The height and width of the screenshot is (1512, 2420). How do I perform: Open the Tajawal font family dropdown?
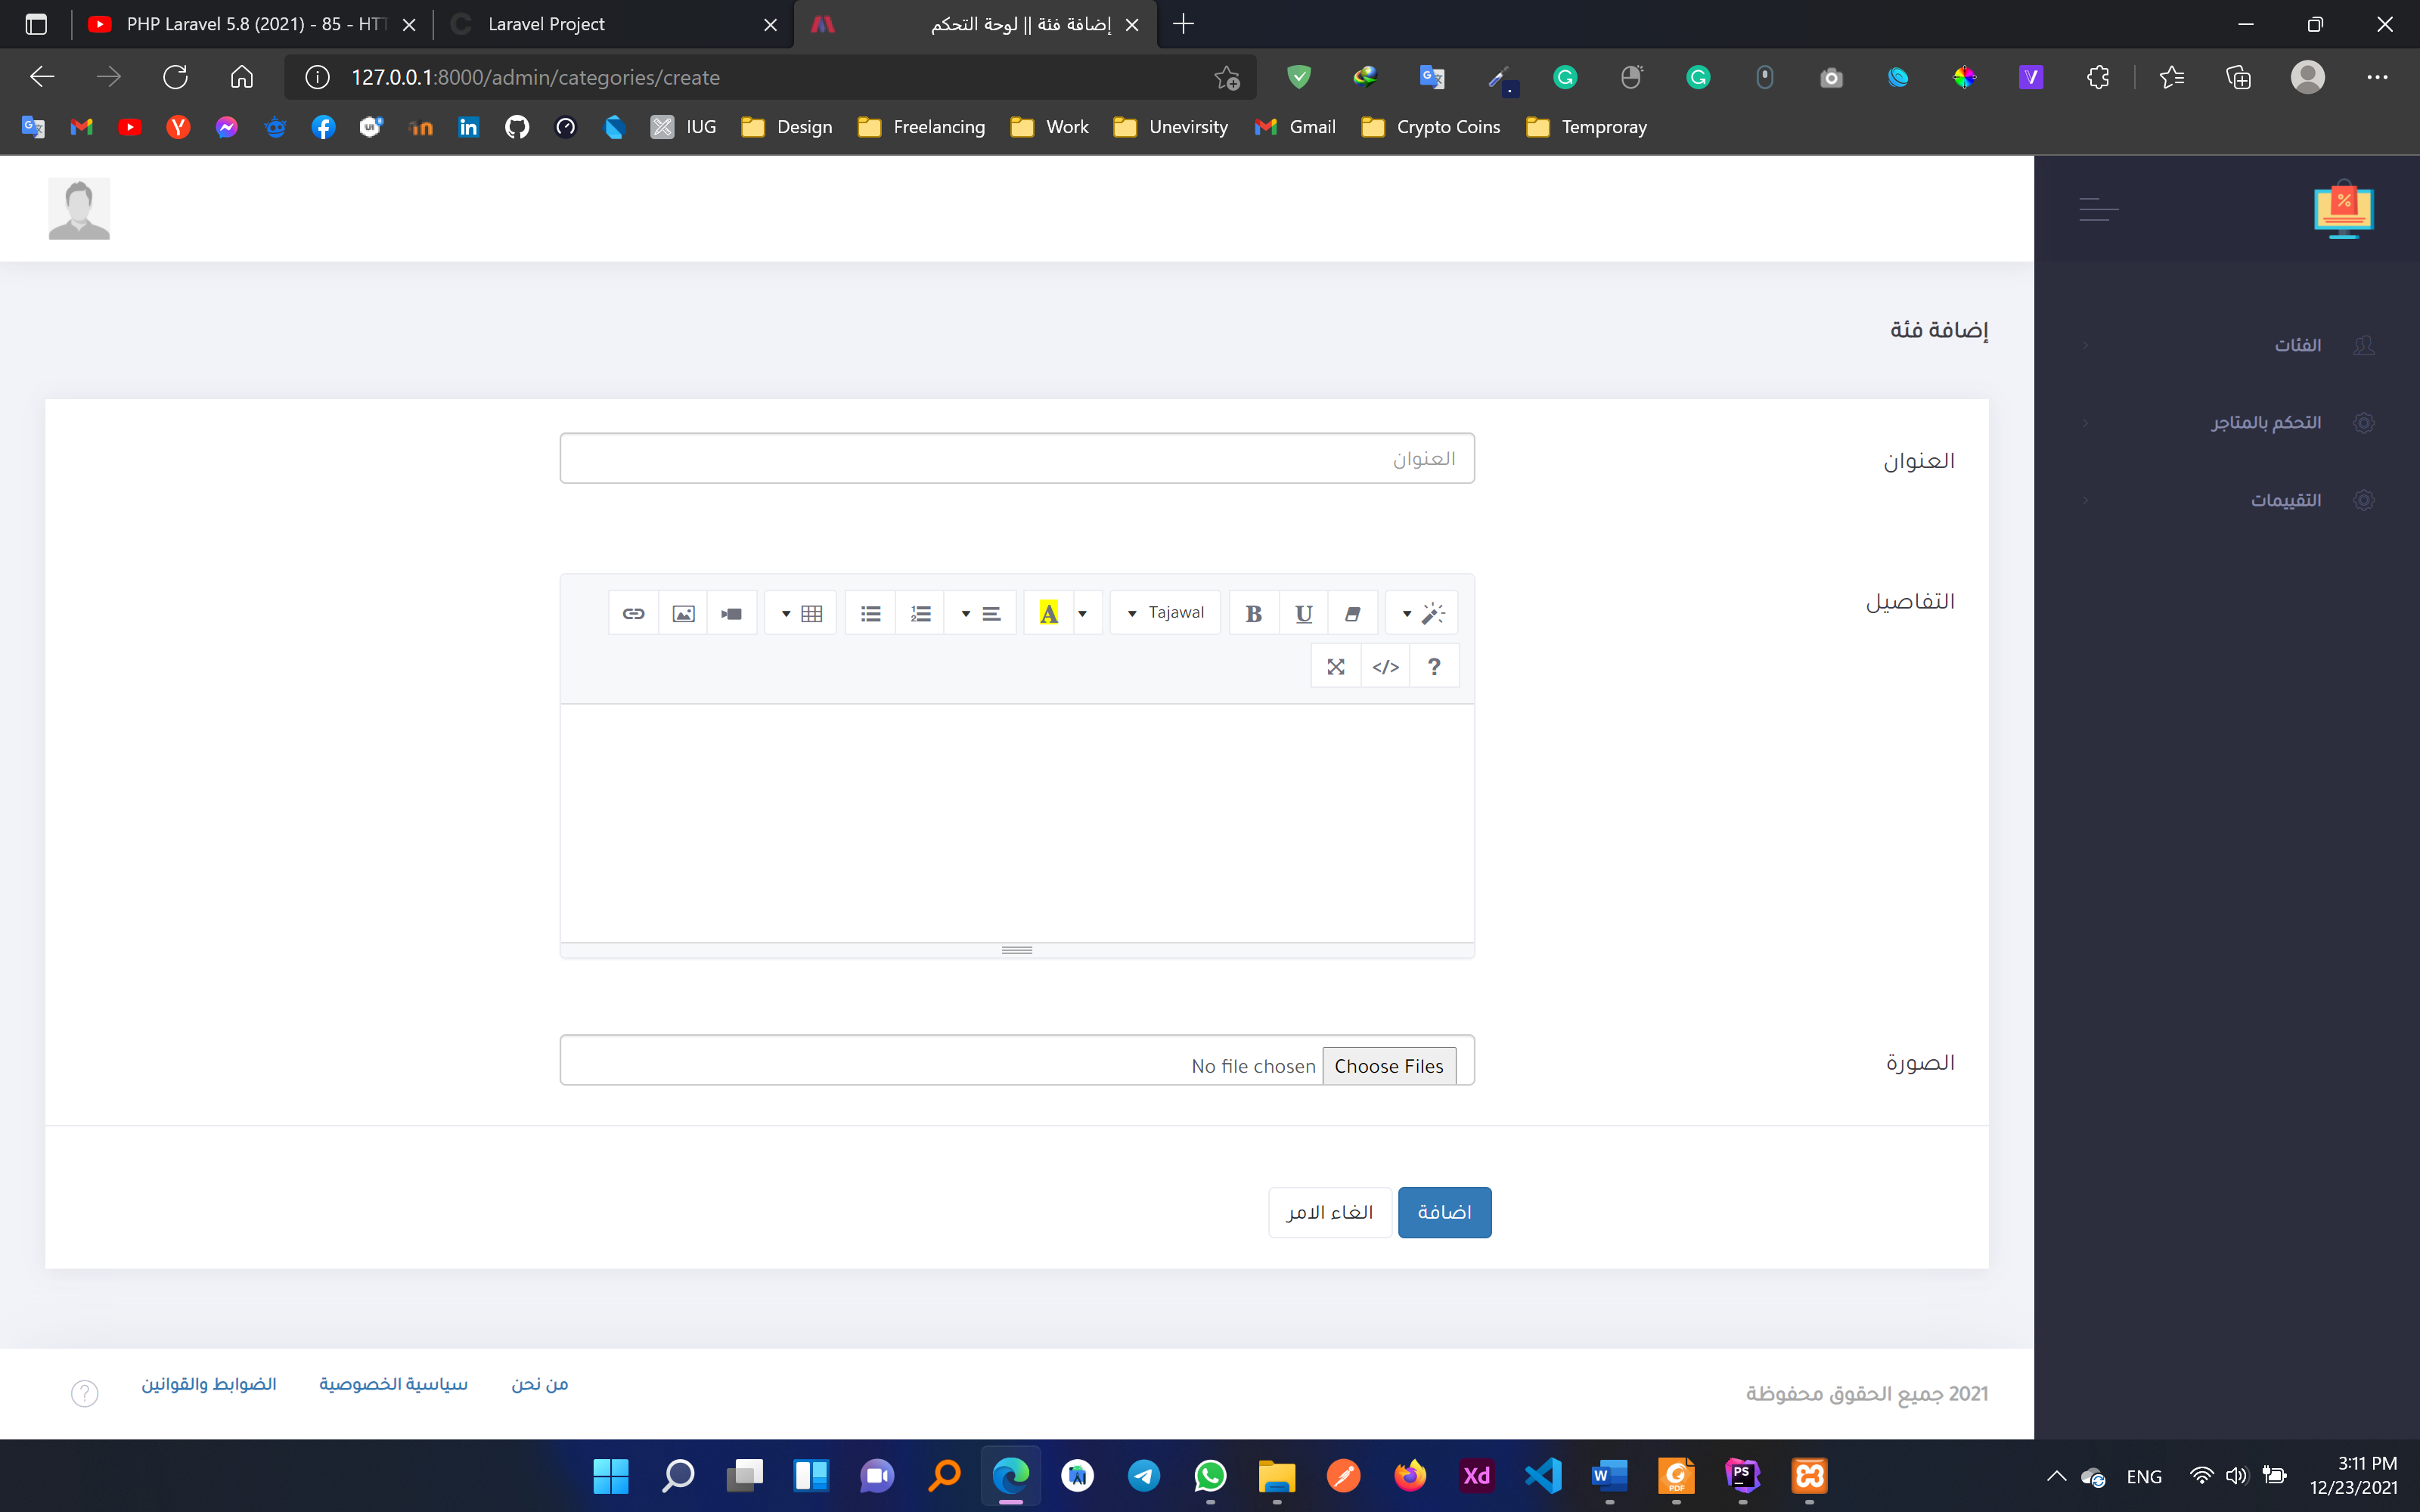(x=1165, y=612)
